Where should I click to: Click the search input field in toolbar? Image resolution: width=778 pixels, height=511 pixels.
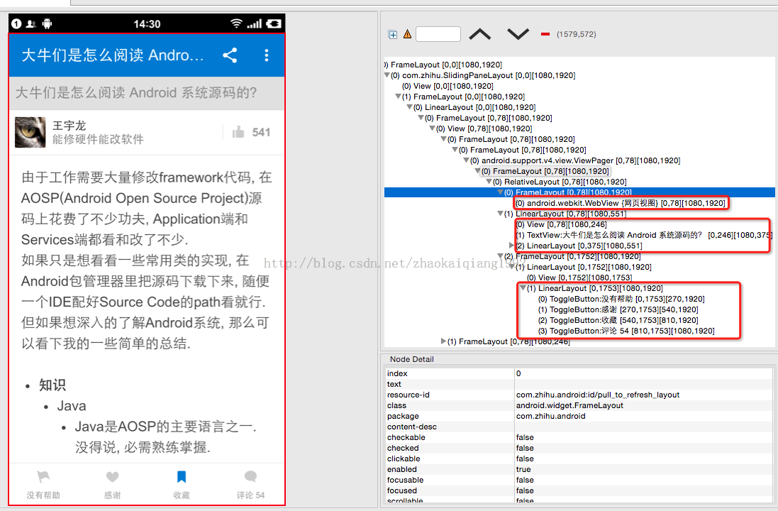(x=438, y=34)
